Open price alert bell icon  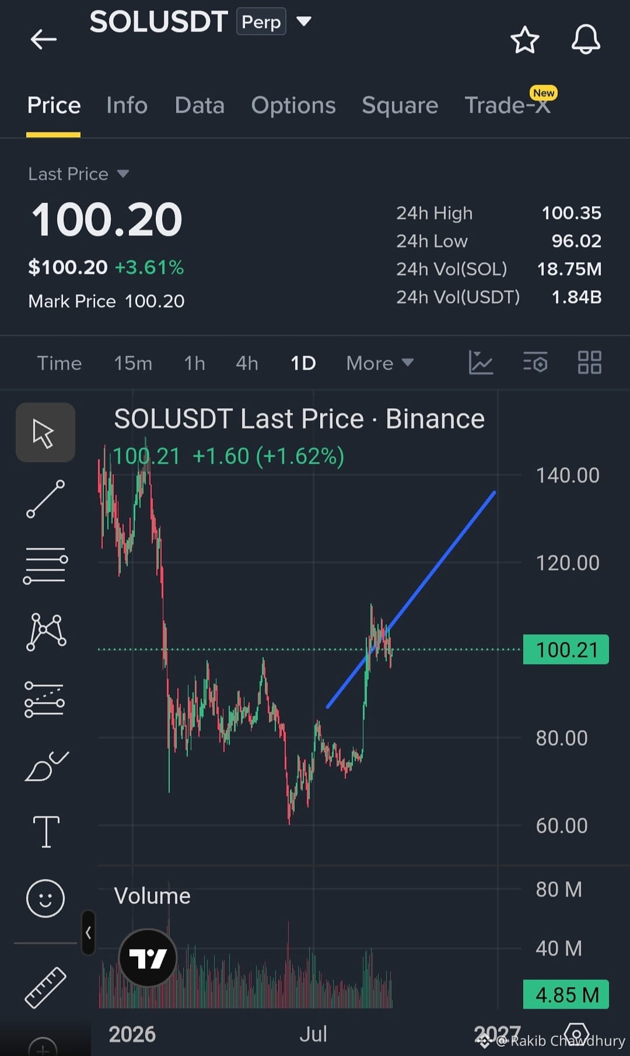coord(586,40)
